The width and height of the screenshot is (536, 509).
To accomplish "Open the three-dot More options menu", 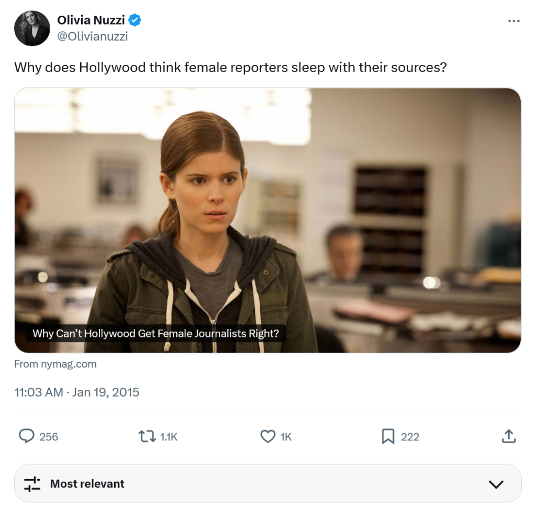I will [514, 21].
